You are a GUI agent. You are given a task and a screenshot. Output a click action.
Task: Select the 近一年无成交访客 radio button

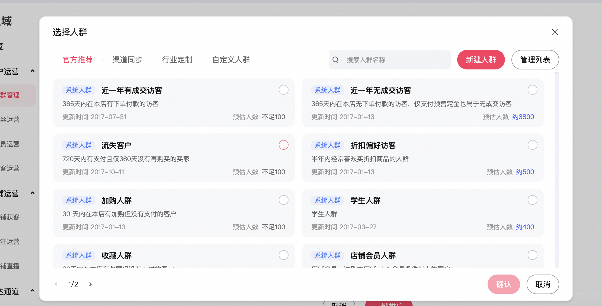click(532, 90)
